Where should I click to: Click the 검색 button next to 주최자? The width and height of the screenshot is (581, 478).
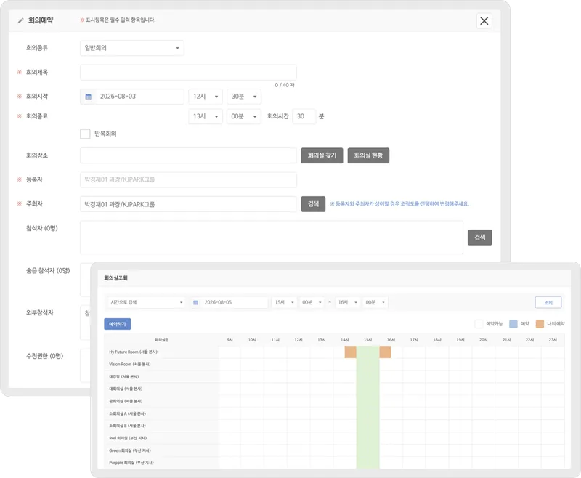tap(313, 204)
